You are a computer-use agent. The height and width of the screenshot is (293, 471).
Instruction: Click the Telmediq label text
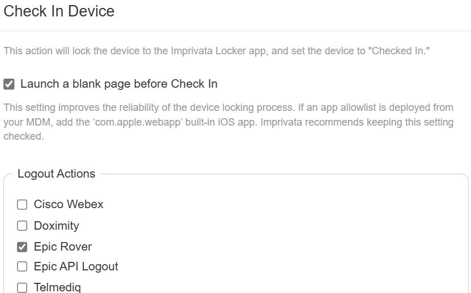click(x=57, y=287)
